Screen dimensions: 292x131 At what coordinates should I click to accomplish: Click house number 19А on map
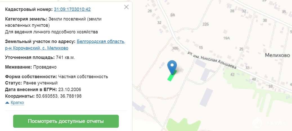[227, 38]
